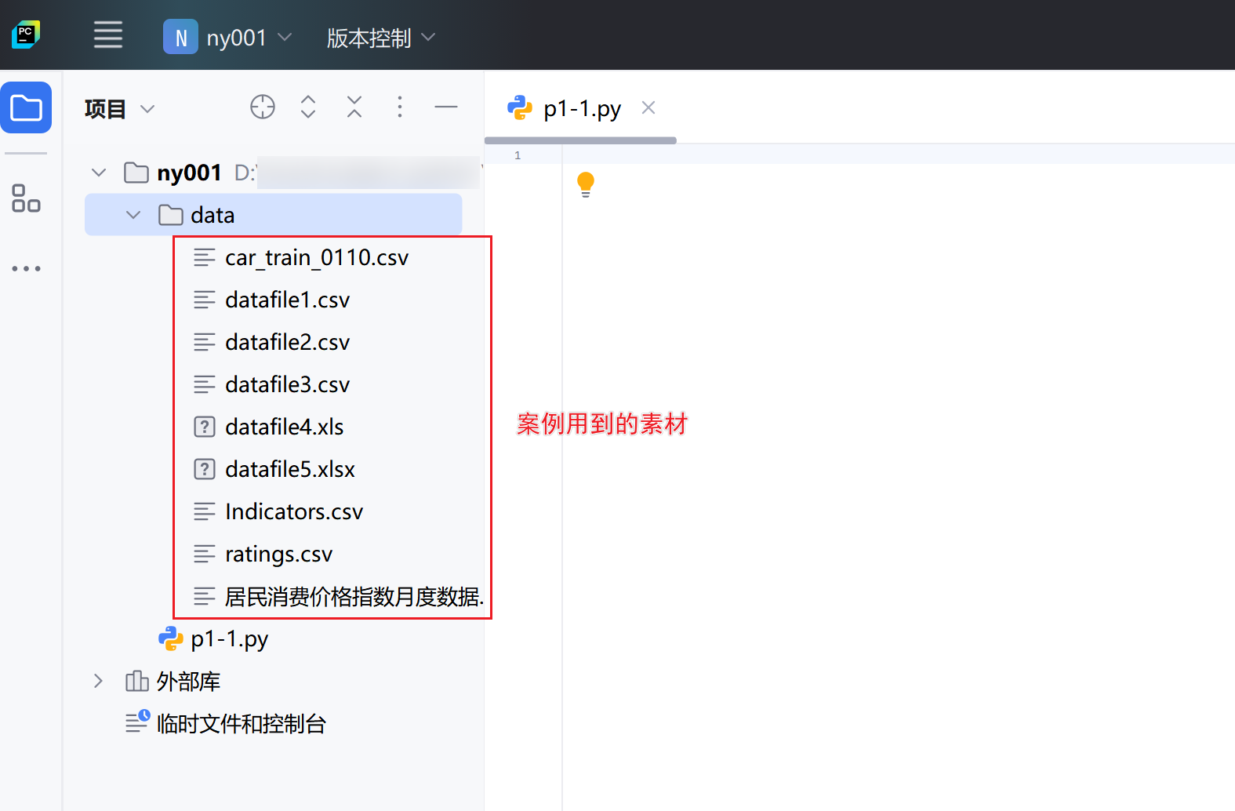
Task: Click Collapse All in project toolbar
Action: pos(354,107)
